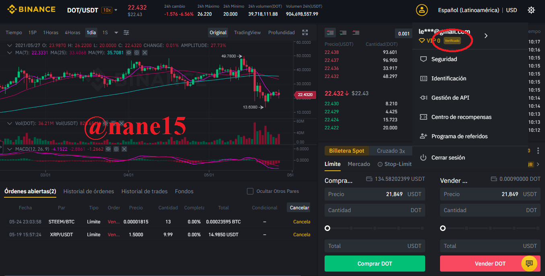Open MACD indicator settings icon

pyautogui.click(x=116, y=149)
